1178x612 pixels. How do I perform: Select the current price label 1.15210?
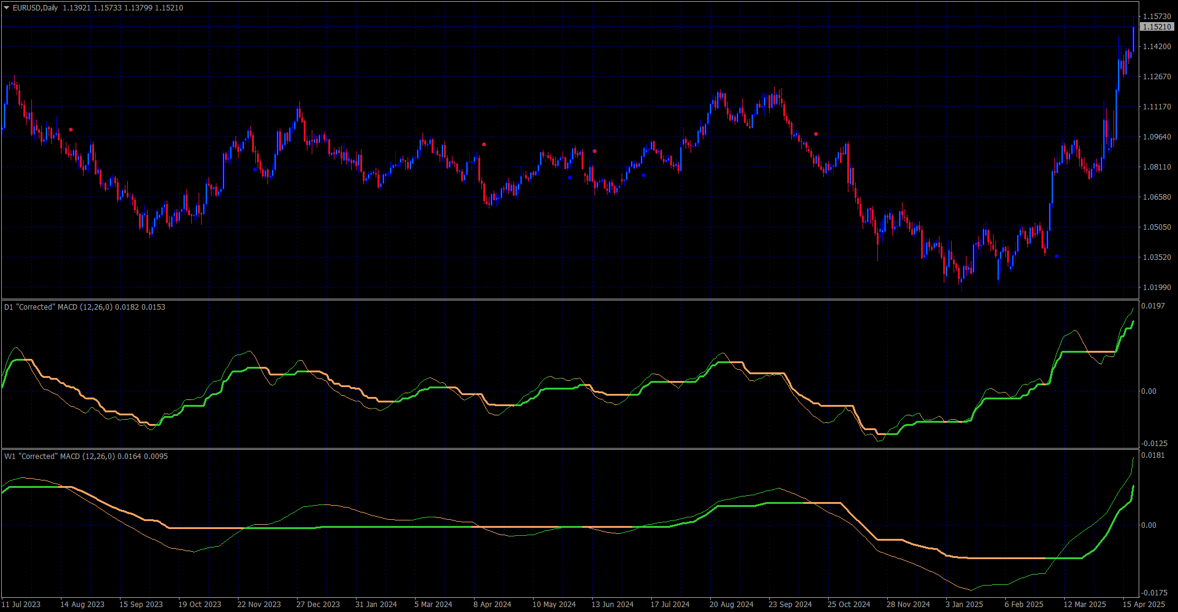click(1156, 27)
